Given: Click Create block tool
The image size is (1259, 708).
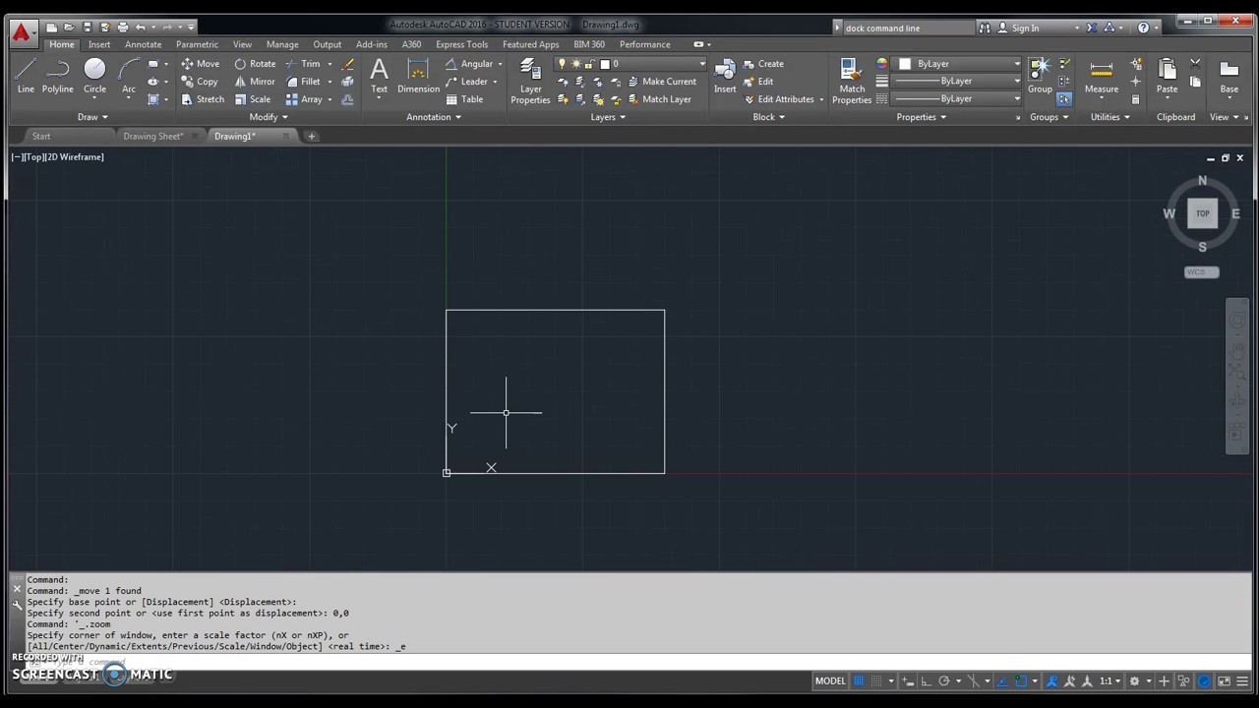Looking at the screenshot, I should pyautogui.click(x=763, y=64).
